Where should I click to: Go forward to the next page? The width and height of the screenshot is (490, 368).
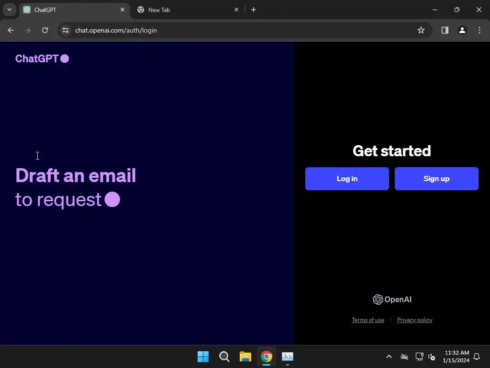28,30
